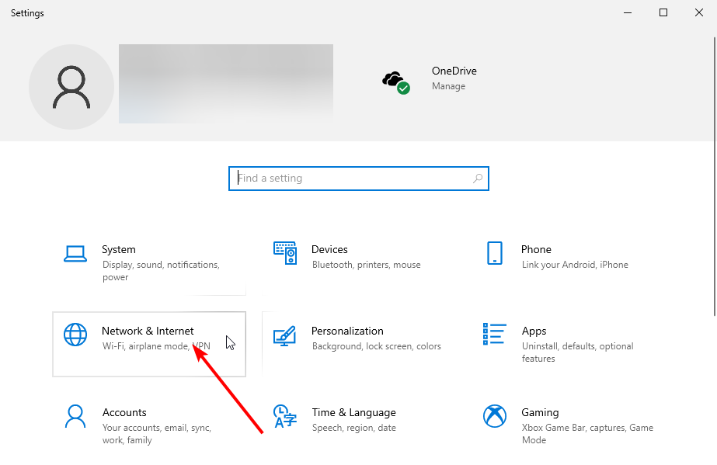Open the Apps settings title
The width and height of the screenshot is (717, 465).
(x=534, y=331)
